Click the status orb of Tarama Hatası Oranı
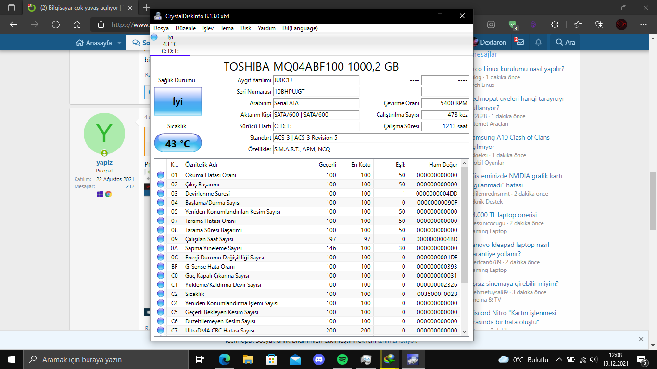The width and height of the screenshot is (657, 369). pyautogui.click(x=161, y=221)
